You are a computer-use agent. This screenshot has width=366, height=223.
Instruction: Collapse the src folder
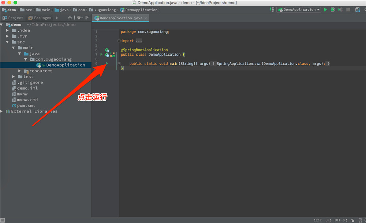[x=7, y=42]
